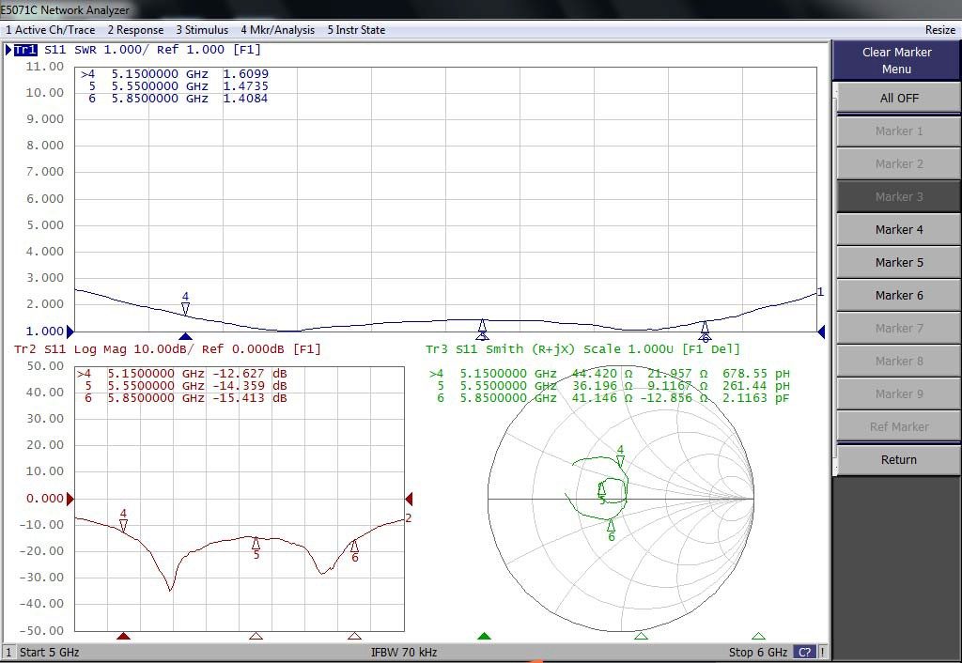Image resolution: width=962 pixels, height=663 pixels.
Task: Click marker 5 triangle on Log Mag trace
Action: coord(256,543)
